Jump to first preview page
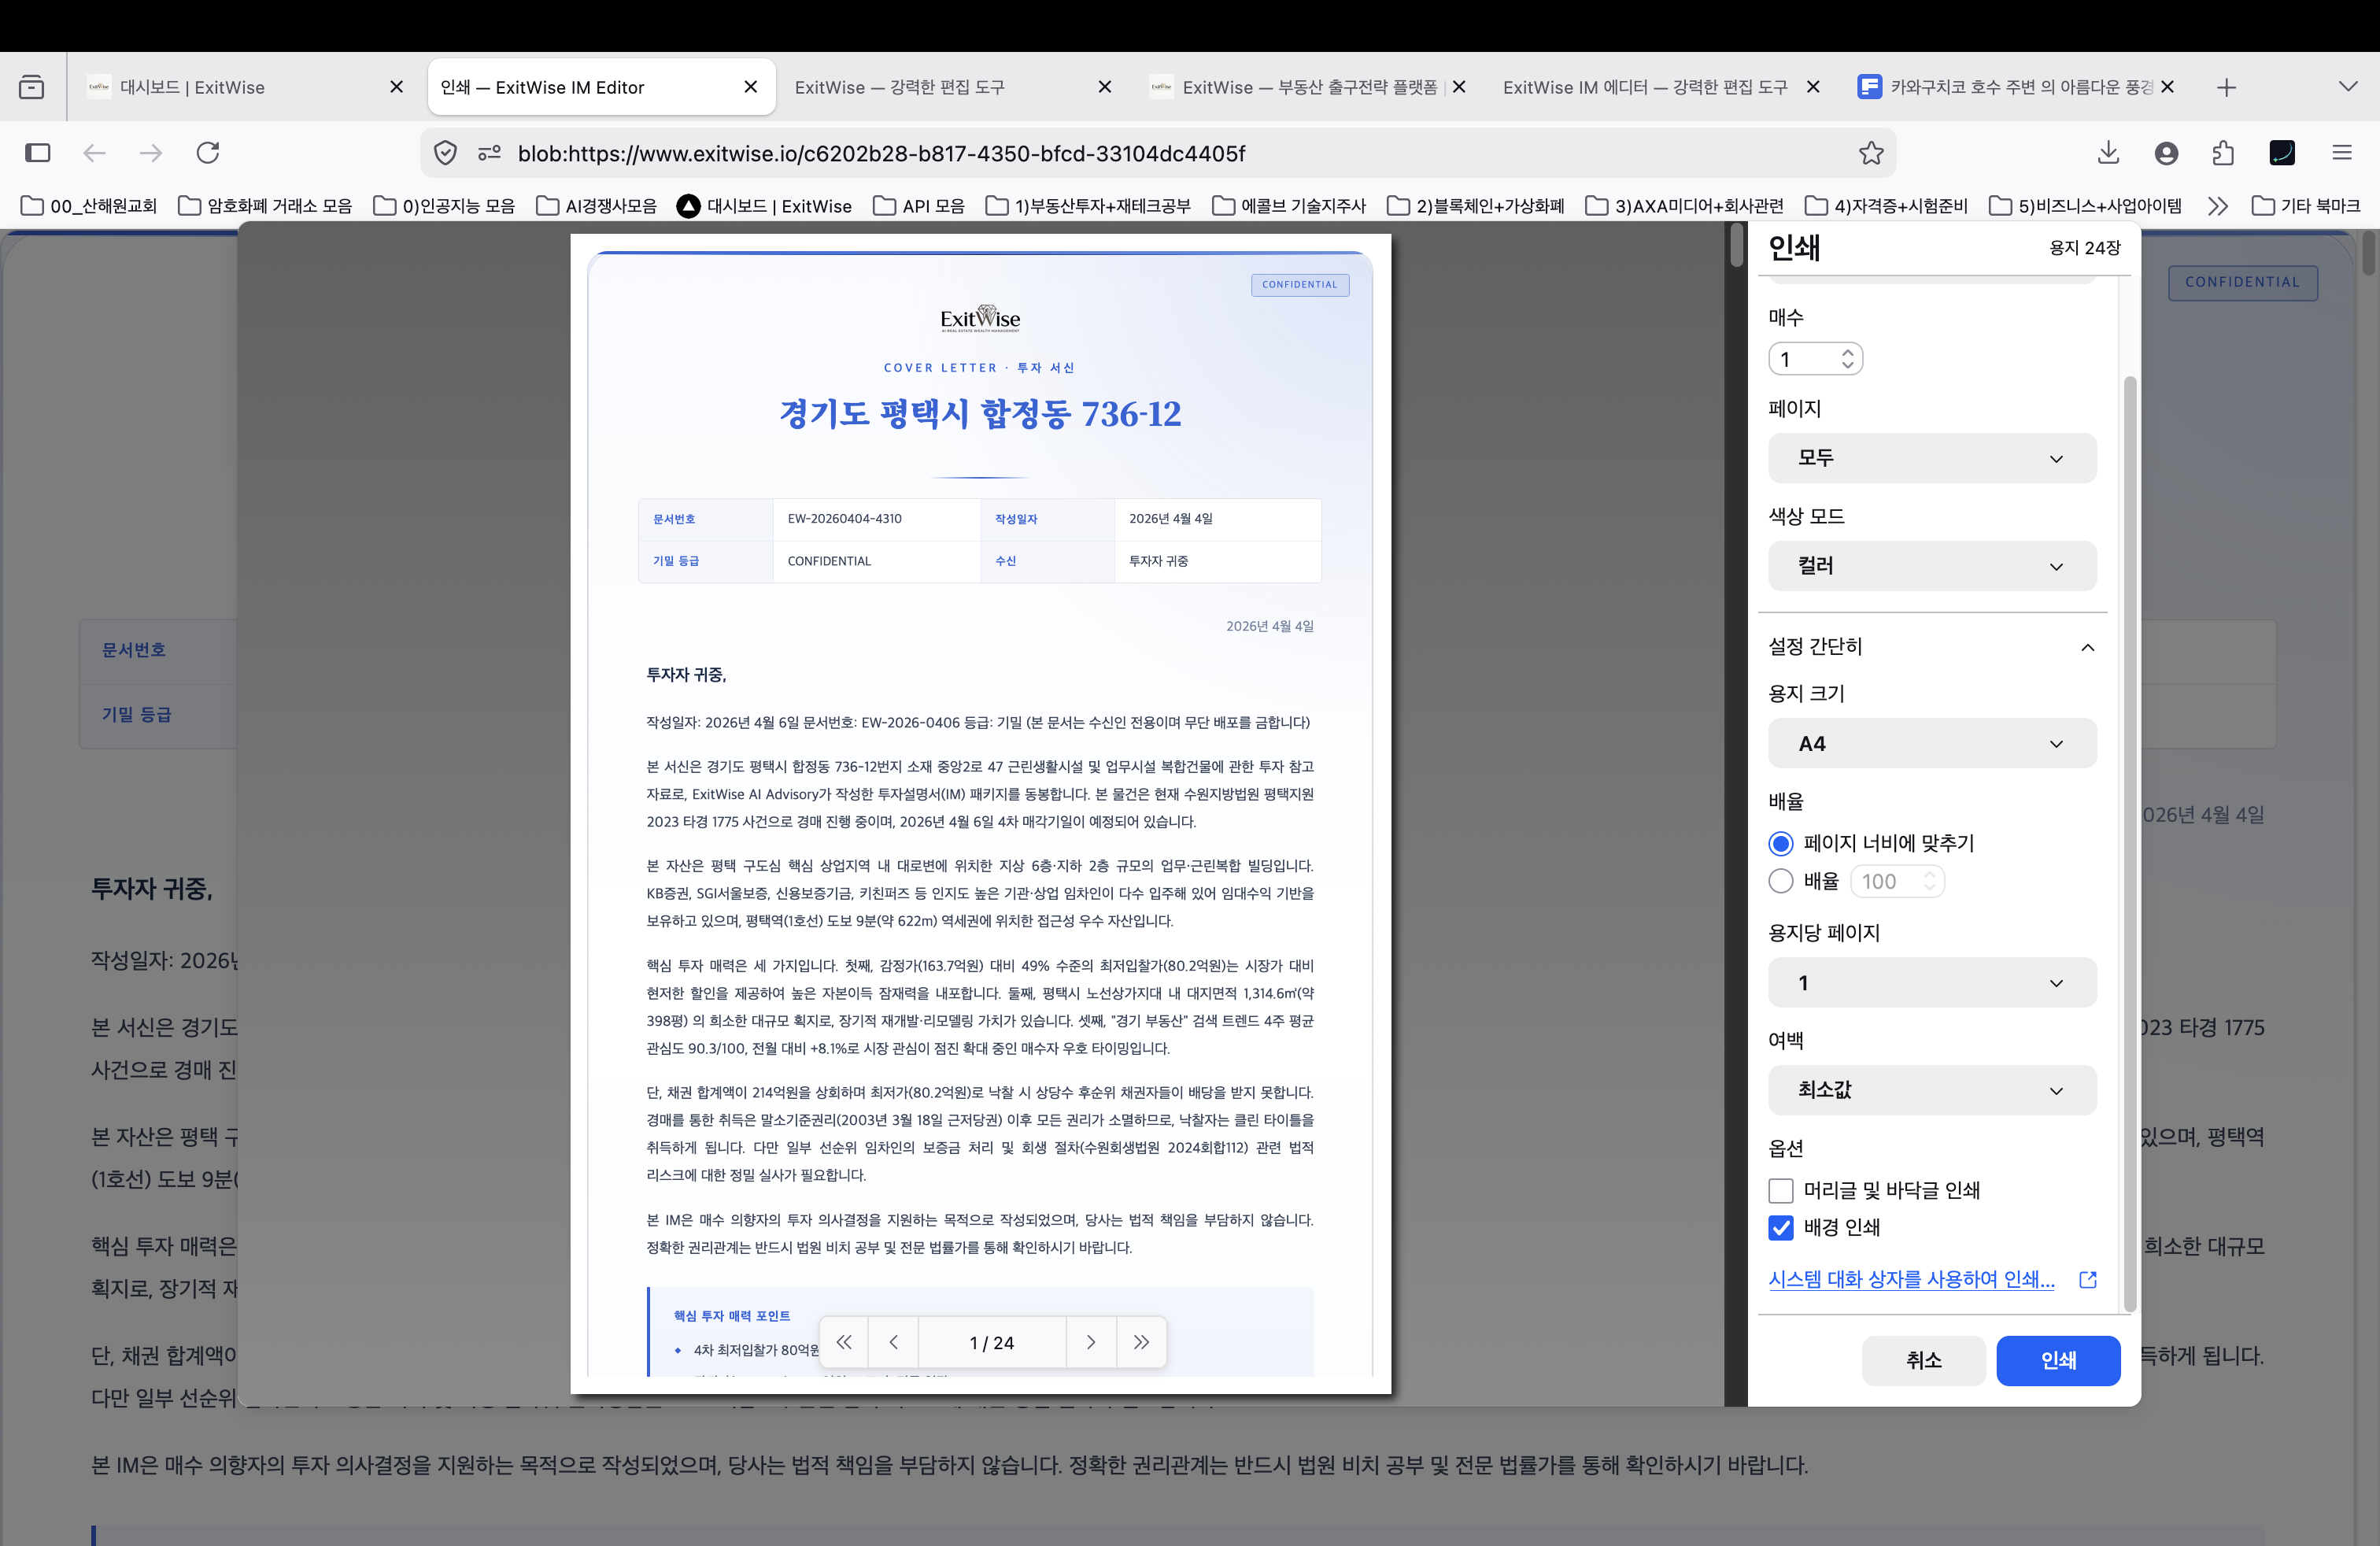Screen dimensions: 2380x1546 pos(844,1342)
